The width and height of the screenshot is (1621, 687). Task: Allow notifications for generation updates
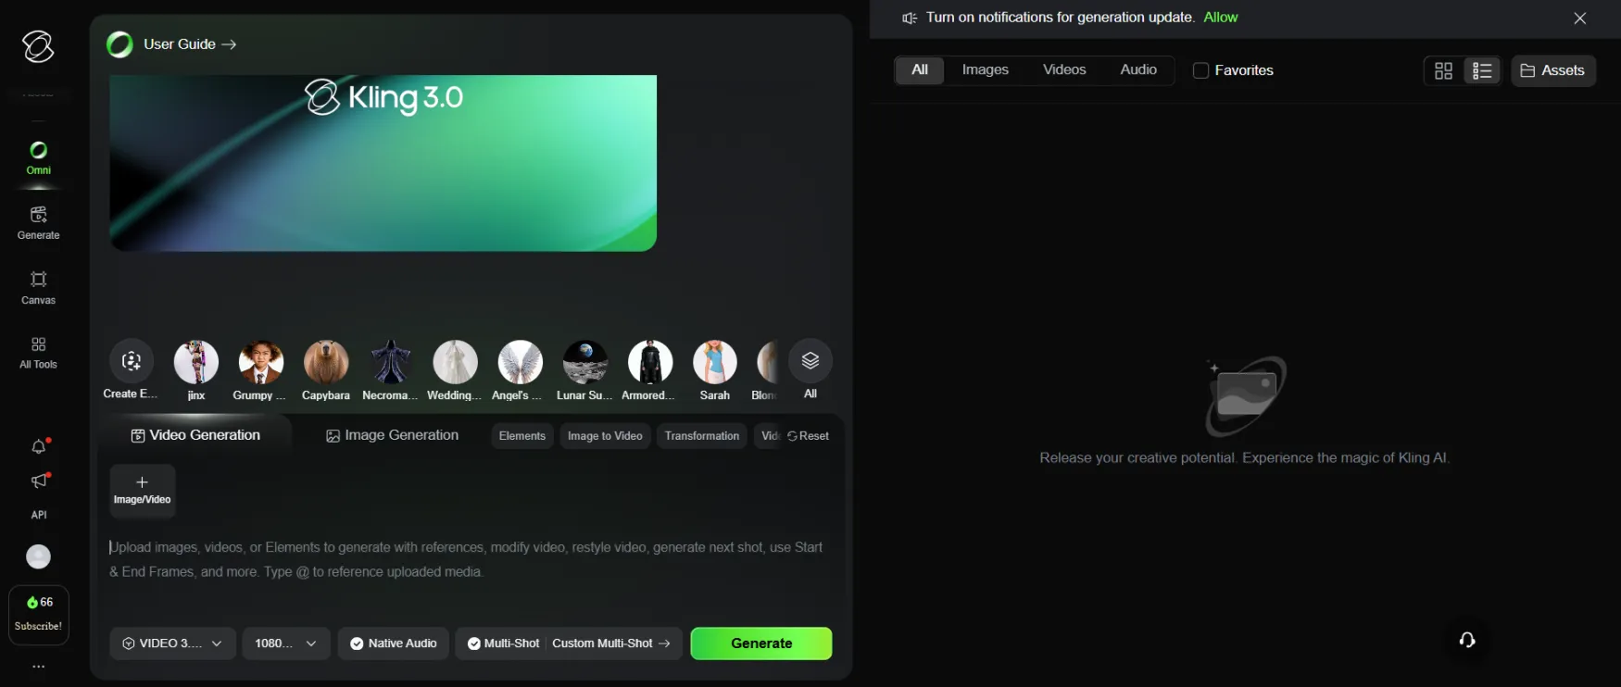[x=1220, y=18]
